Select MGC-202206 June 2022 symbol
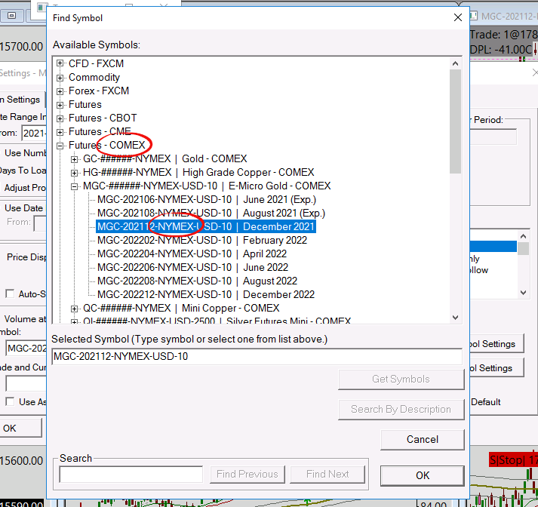 click(x=192, y=267)
